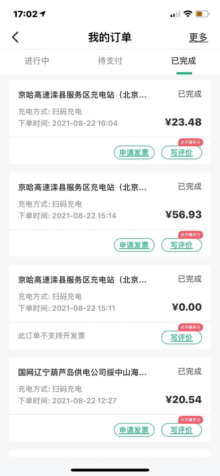
Task: Tap the Wi-Fi icon in status bar
Action: 188,14
